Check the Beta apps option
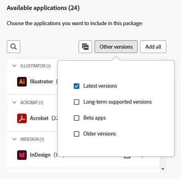Image resolution: width=181 pixels, height=179 pixels. pyautogui.click(x=77, y=118)
